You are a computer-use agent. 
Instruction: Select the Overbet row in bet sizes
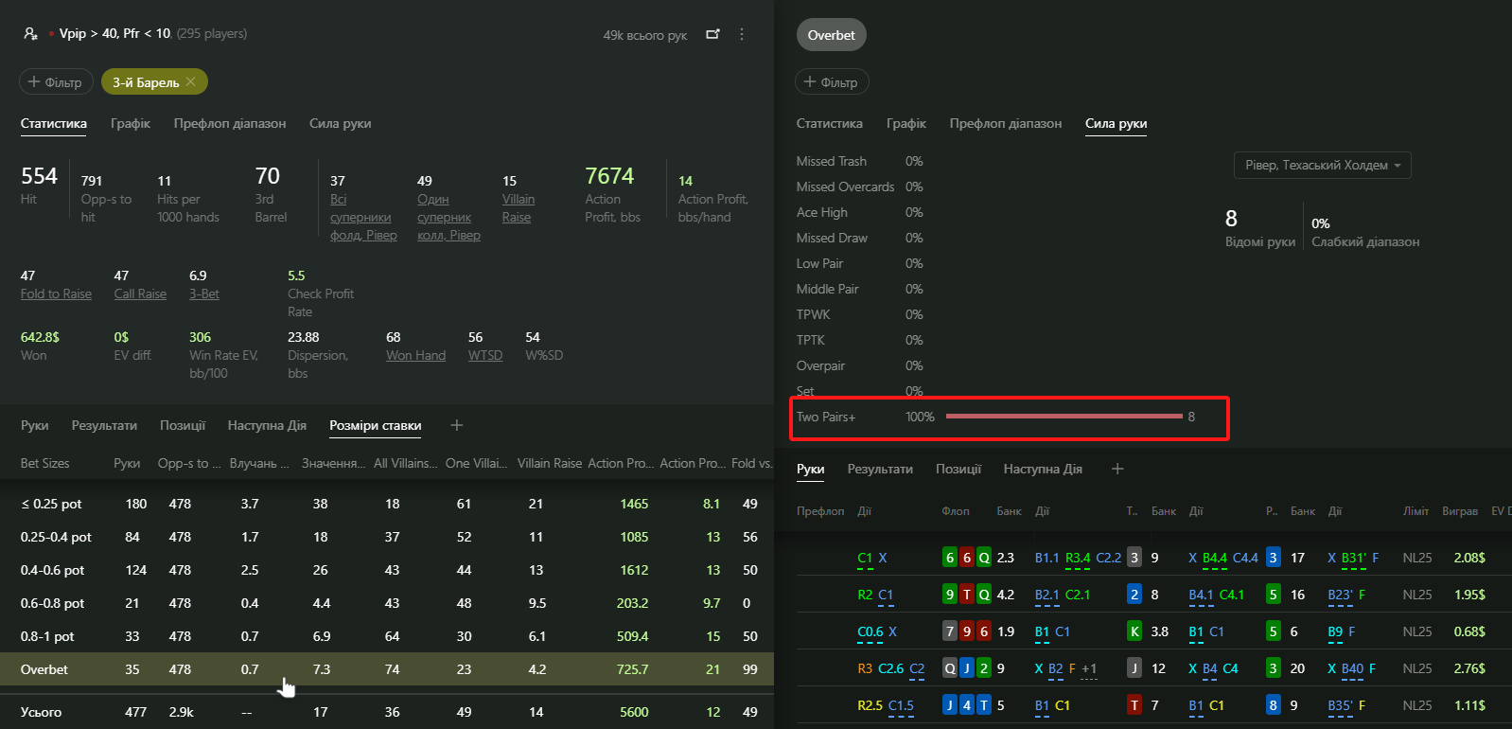(387, 669)
